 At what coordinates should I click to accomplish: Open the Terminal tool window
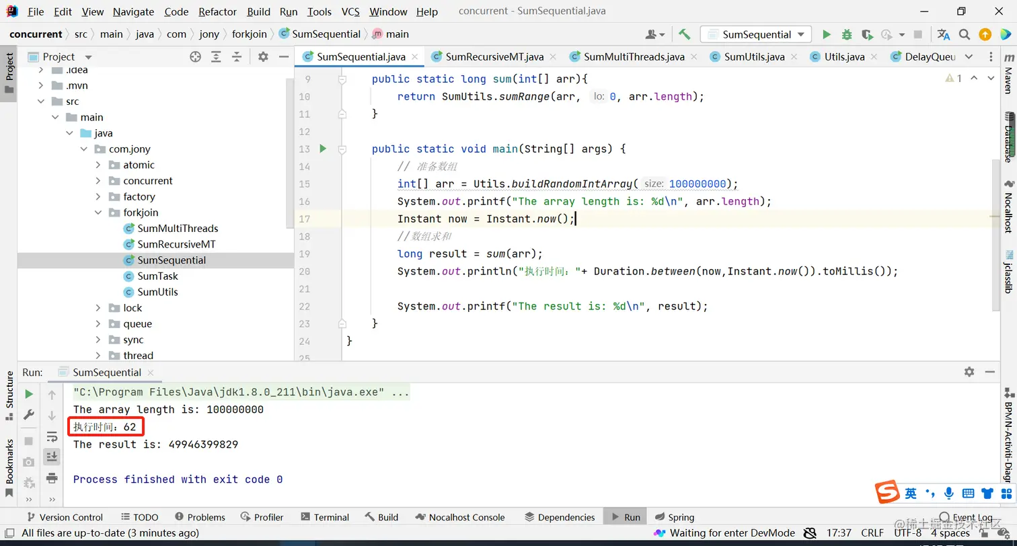click(x=325, y=517)
